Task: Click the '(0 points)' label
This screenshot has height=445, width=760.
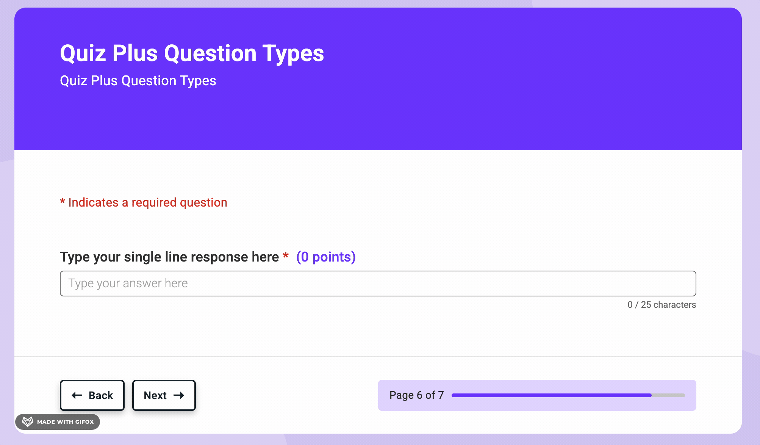Action: coord(326,257)
